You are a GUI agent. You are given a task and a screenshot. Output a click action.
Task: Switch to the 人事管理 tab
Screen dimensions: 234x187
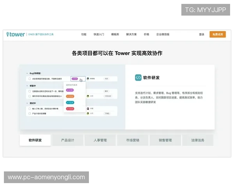[x=100, y=140]
